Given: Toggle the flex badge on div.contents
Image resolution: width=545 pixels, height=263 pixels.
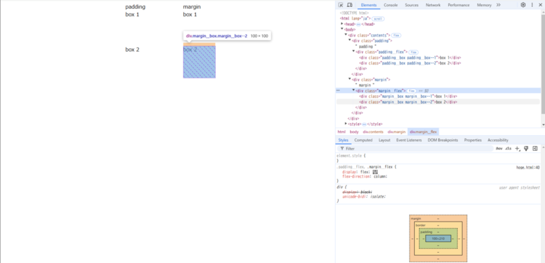Looking at the screenshot, I should click(396, 35).
